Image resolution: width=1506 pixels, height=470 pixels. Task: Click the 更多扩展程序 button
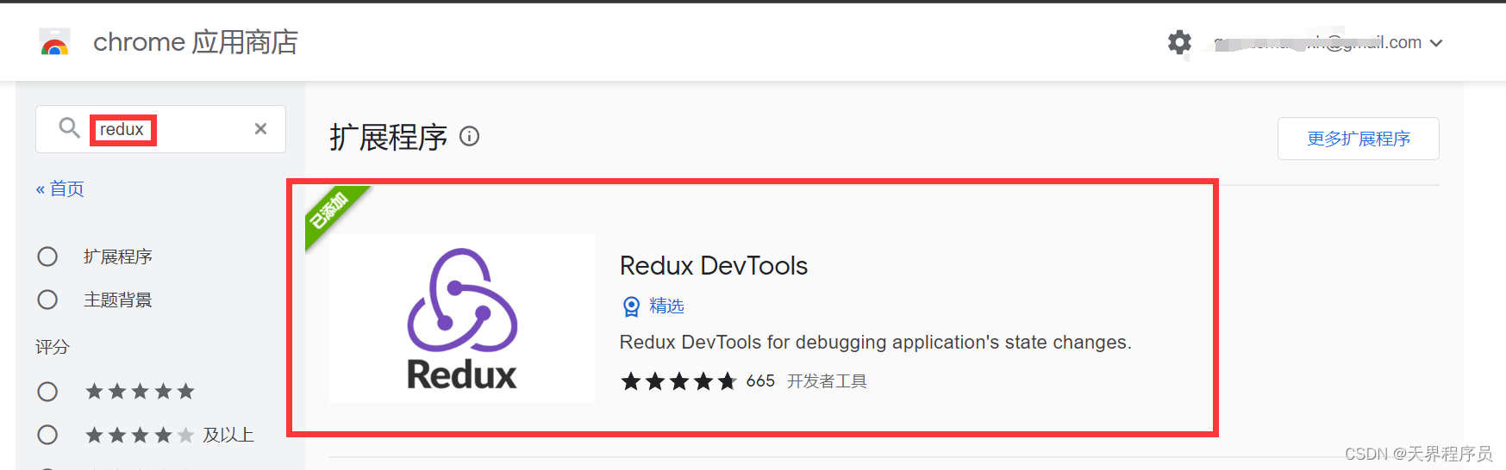(x=1359, y=139)
